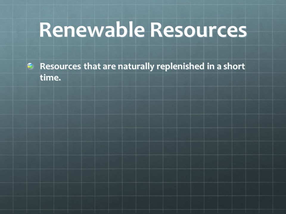Click the text 'Resources that are naturally replenished'
286x214 pixels.
pos(122,66)
